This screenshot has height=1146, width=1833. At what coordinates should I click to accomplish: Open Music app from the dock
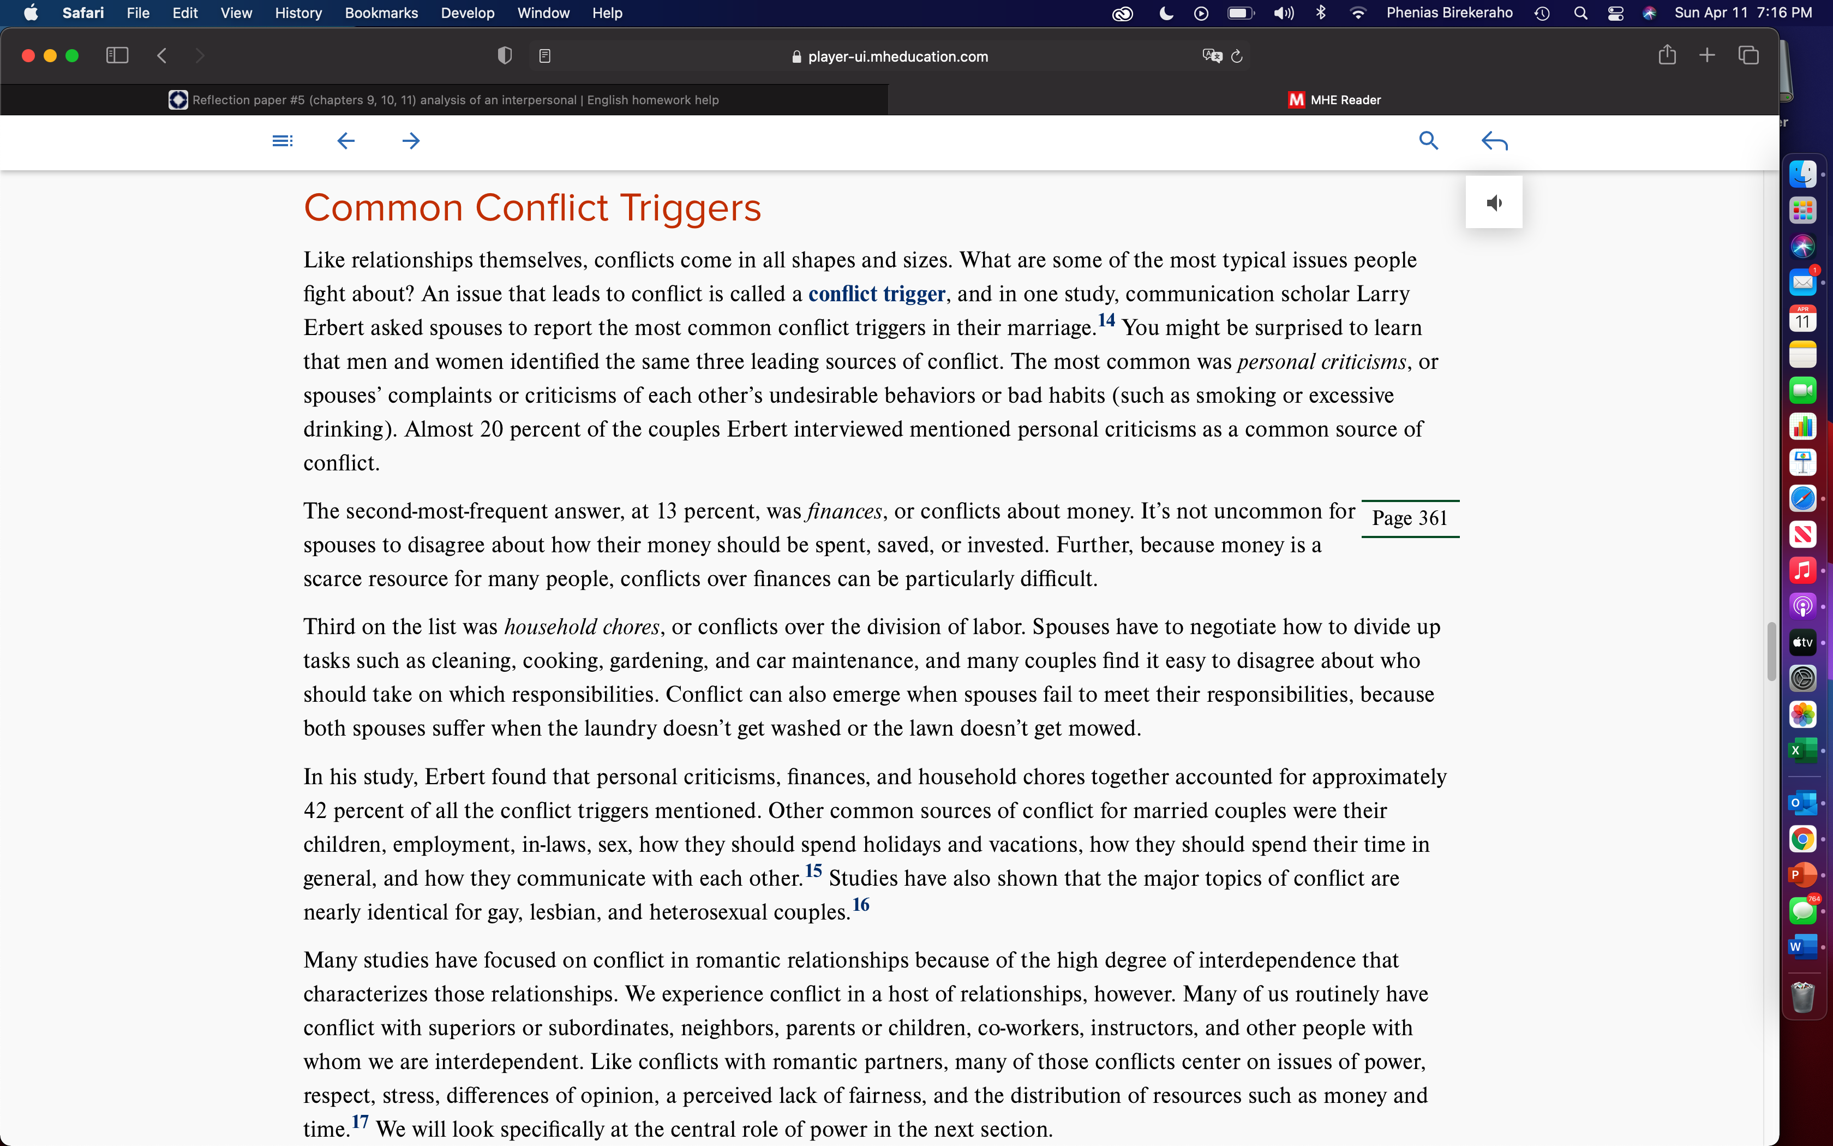click(x=1802, y=570)
